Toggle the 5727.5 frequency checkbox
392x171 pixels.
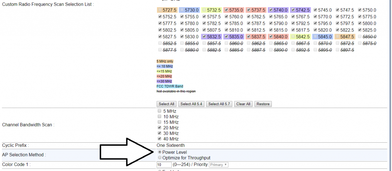point(160,10)
